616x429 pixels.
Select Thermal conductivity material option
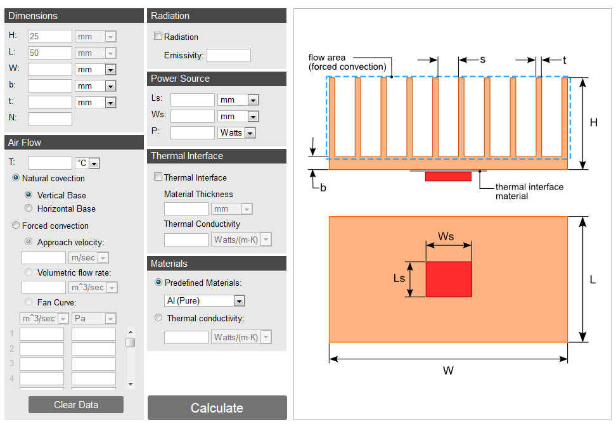coord(158,318)
